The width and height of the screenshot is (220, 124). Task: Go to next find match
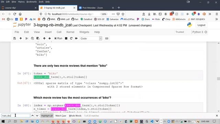click(37, 116)
